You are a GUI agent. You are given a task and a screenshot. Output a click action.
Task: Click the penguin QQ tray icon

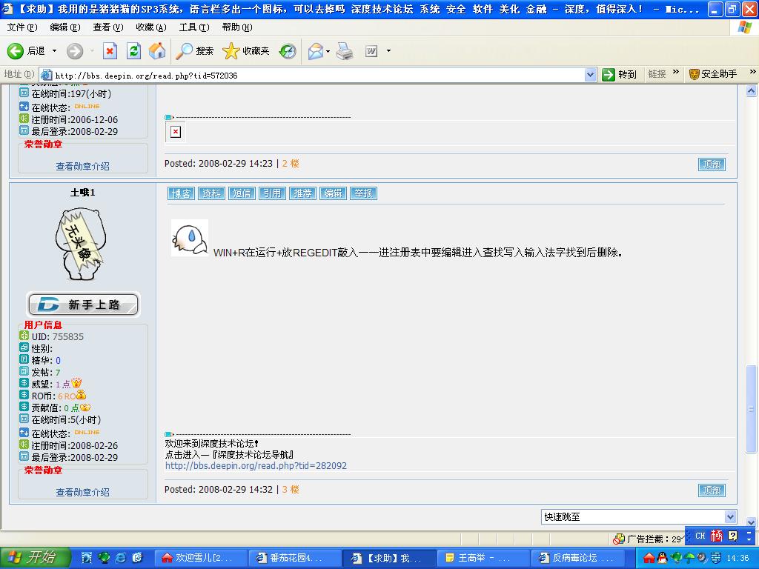click(662, 558)
